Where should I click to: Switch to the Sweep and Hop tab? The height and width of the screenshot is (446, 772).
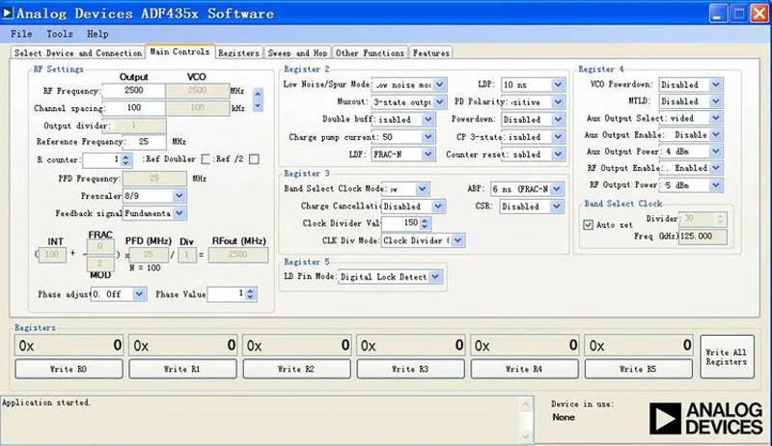click(x=296, y=53)
